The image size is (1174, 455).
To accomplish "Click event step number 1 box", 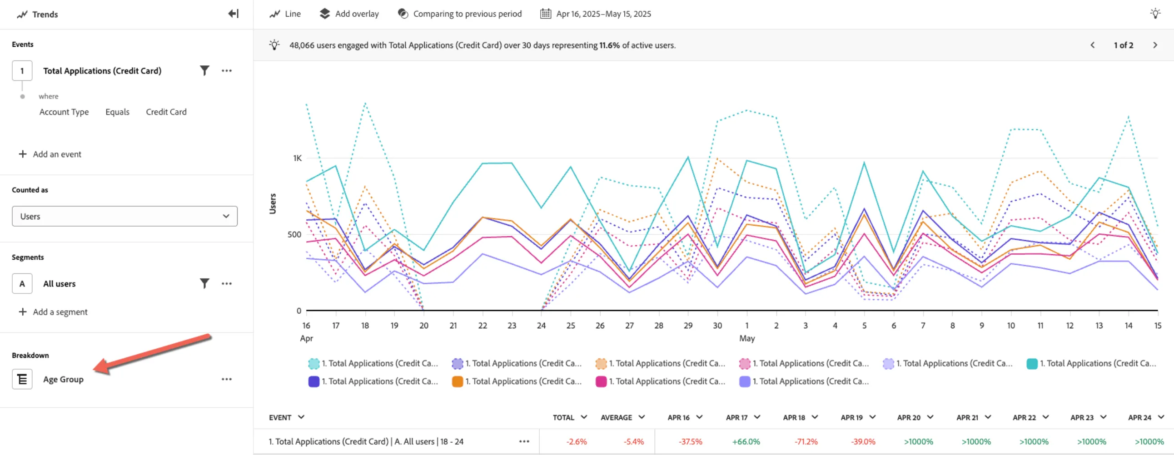I will click(x=22, y=70).
